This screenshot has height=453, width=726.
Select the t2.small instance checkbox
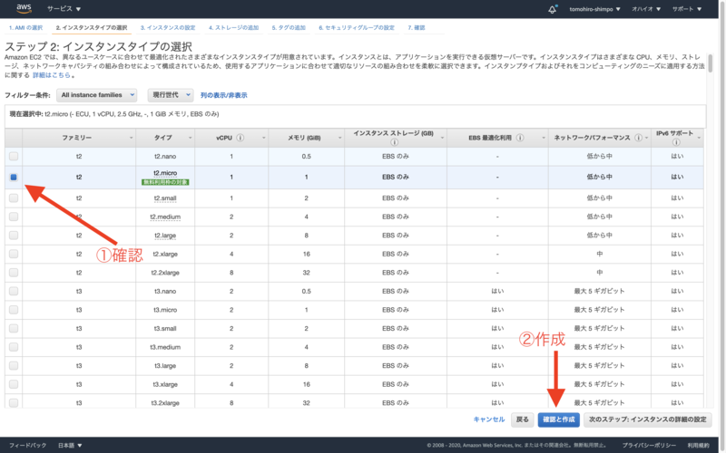pyautogui.click(x=14, y=198)
